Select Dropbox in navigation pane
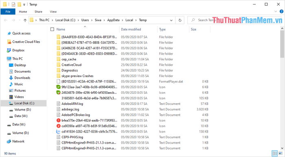This screenshot has width=285, height=157. 18,50
